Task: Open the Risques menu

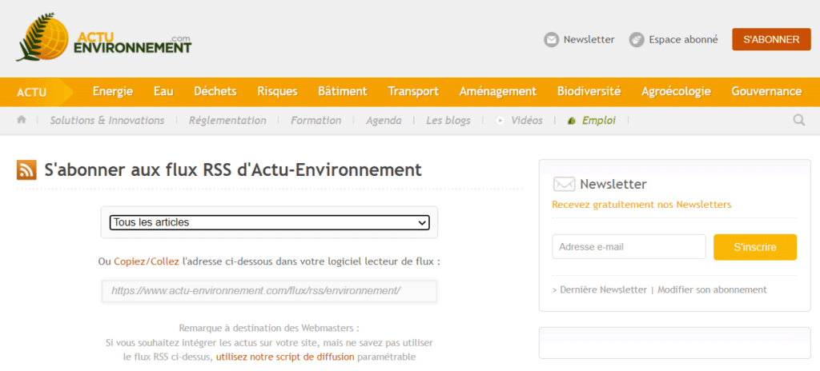Action: click(278, 91)
